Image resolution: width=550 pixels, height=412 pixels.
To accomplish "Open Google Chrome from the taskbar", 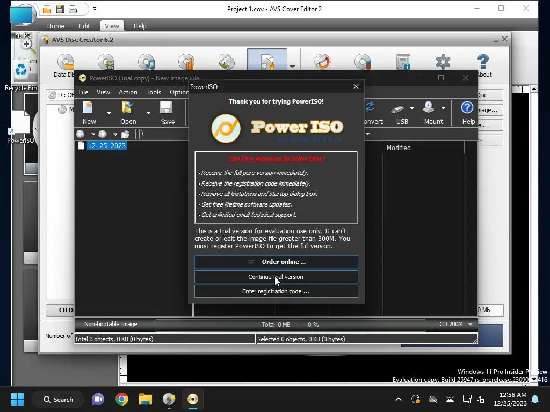I will (x=122, y=399).
